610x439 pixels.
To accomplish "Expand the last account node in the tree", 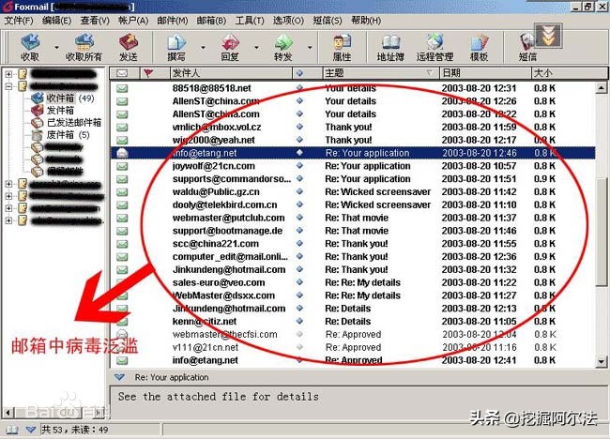I will (8, 220).
